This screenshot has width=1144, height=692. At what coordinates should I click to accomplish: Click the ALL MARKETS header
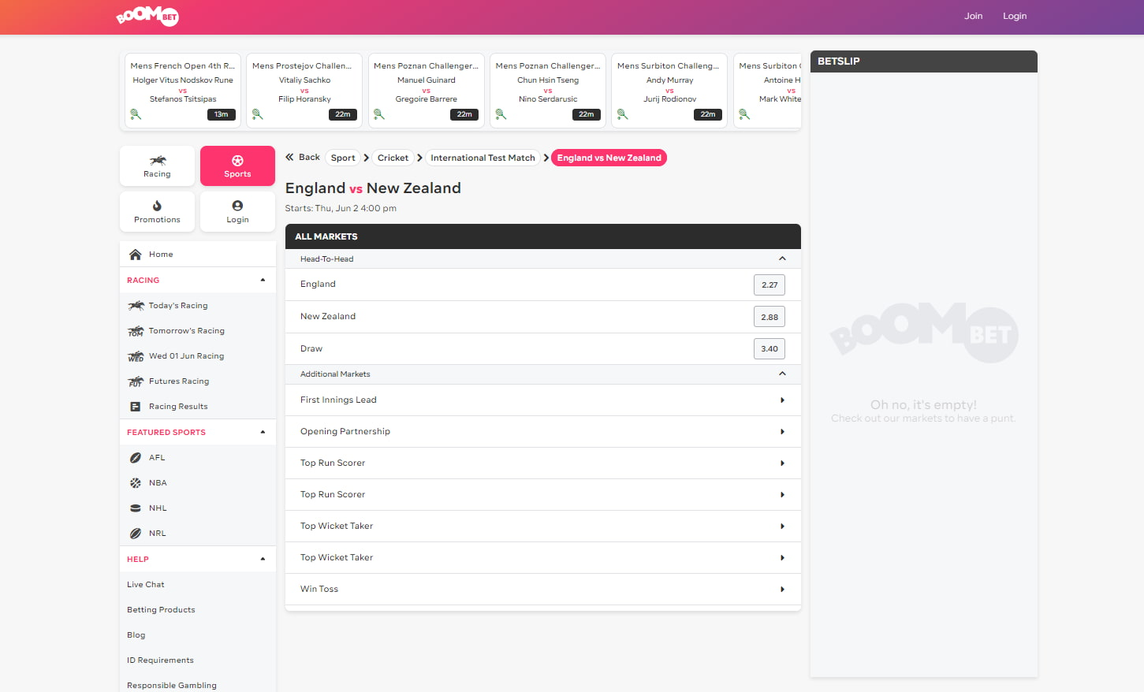(x=543, y=236)
